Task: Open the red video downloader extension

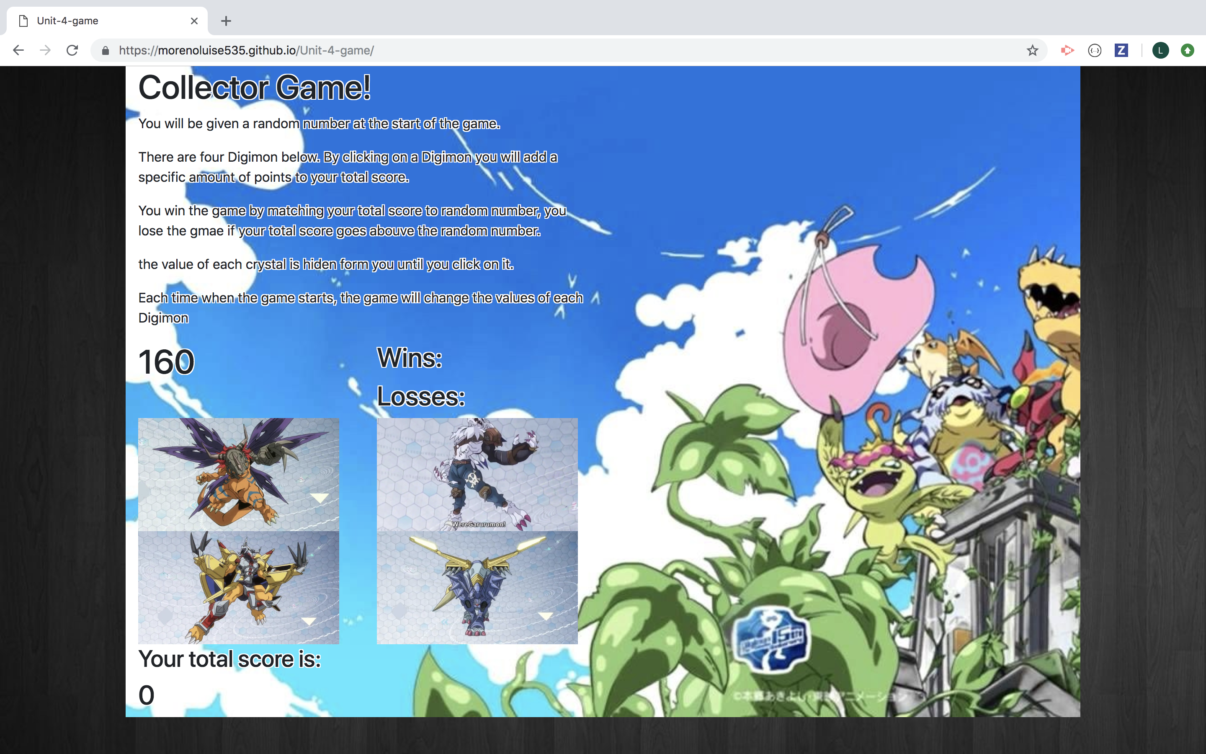Action: pos(1067,50)
